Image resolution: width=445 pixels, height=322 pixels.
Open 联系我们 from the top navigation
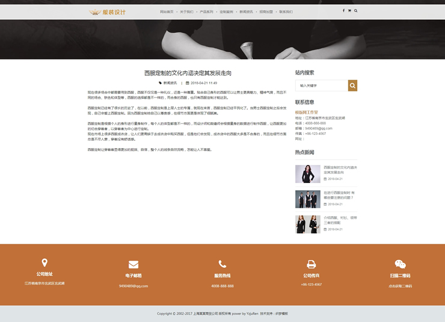[x=285, y=11]
